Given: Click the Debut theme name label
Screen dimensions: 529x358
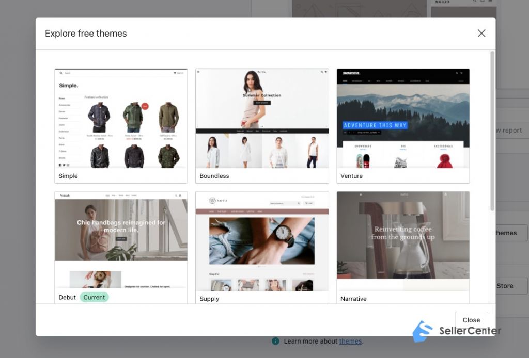Looking at the screenshot, I should (67, 297).
